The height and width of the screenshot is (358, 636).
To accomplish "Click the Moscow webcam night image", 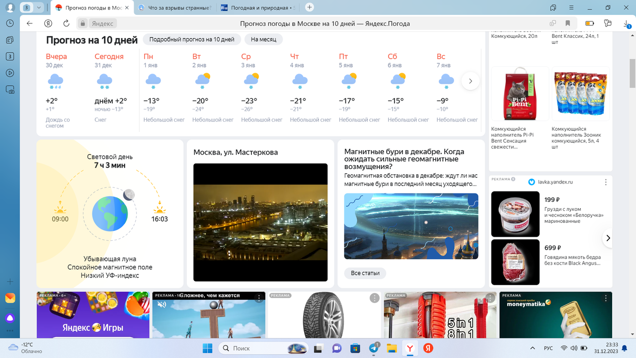I will pyautogui.click(x=260, y=222).
